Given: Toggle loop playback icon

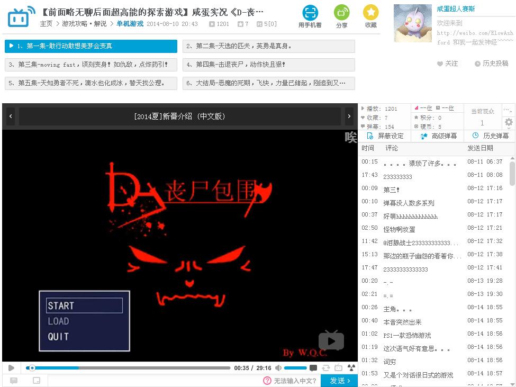Looking at the screenshot, I should coord(326,368).
